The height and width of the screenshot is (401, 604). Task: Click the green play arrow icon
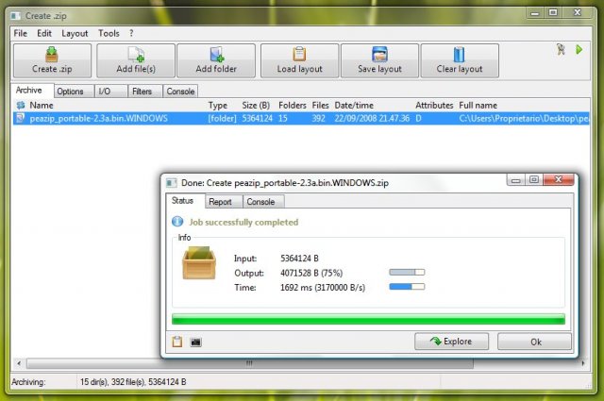point(579,49)
